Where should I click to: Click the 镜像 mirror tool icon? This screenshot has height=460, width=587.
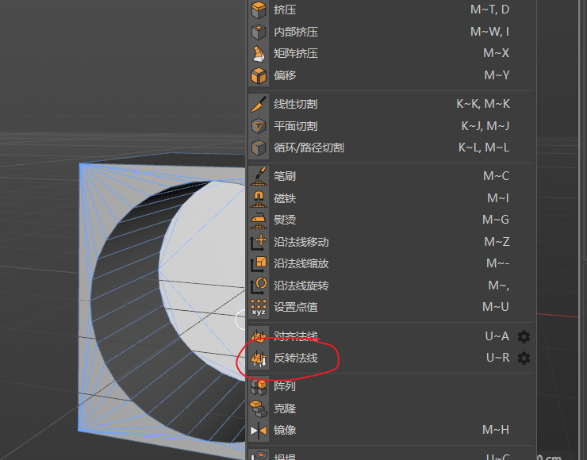pyautogui.click(x=259, y=431)
